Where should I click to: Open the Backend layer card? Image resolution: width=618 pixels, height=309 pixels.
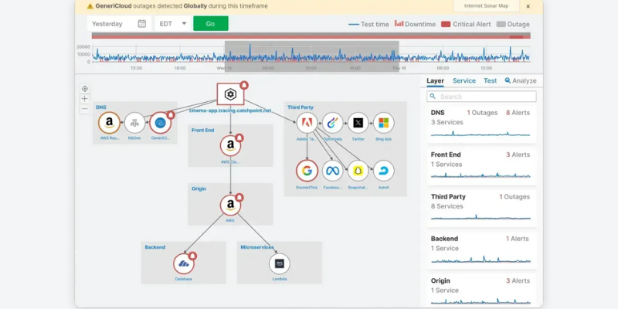click(x=481, y=250)
